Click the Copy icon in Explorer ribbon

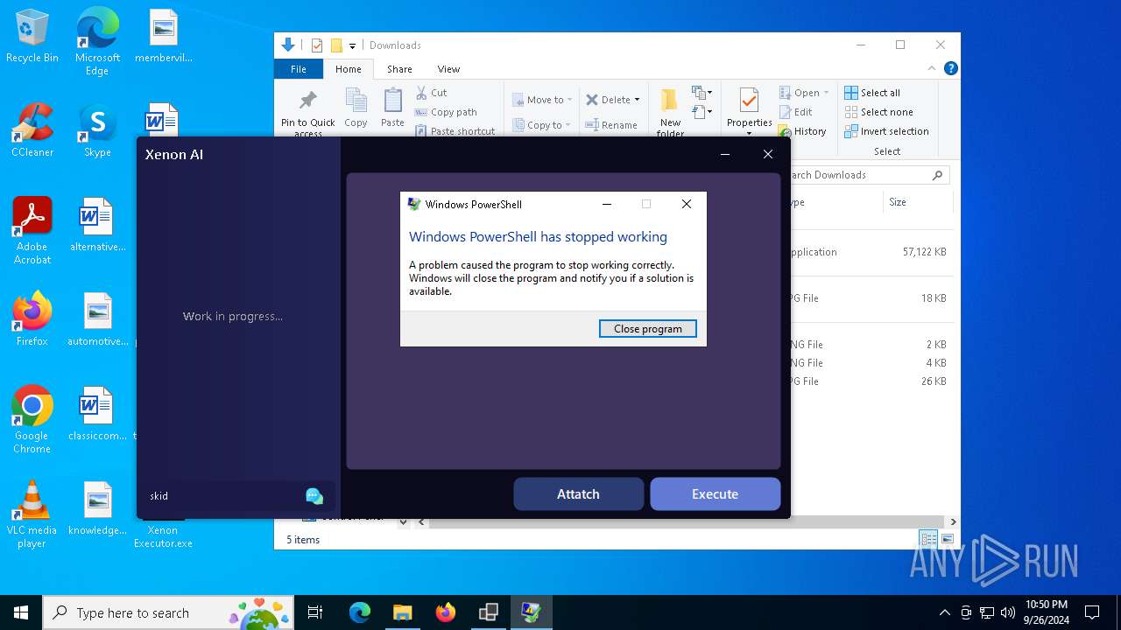tap(356, 108)
